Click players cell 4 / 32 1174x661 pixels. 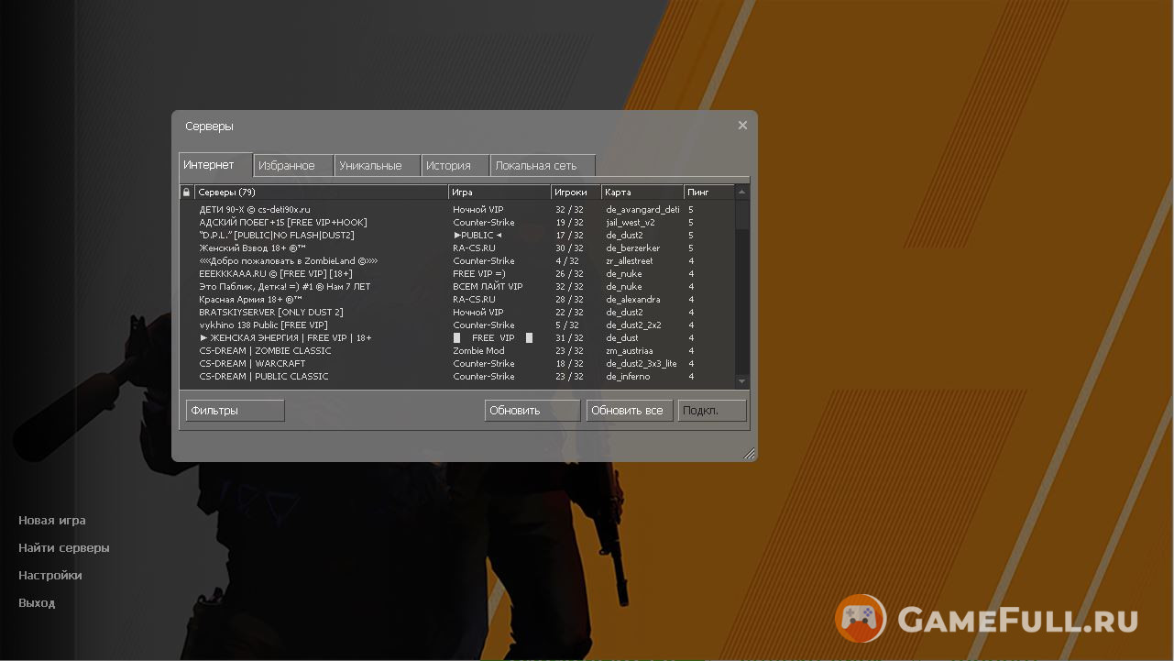coord(569,261)
